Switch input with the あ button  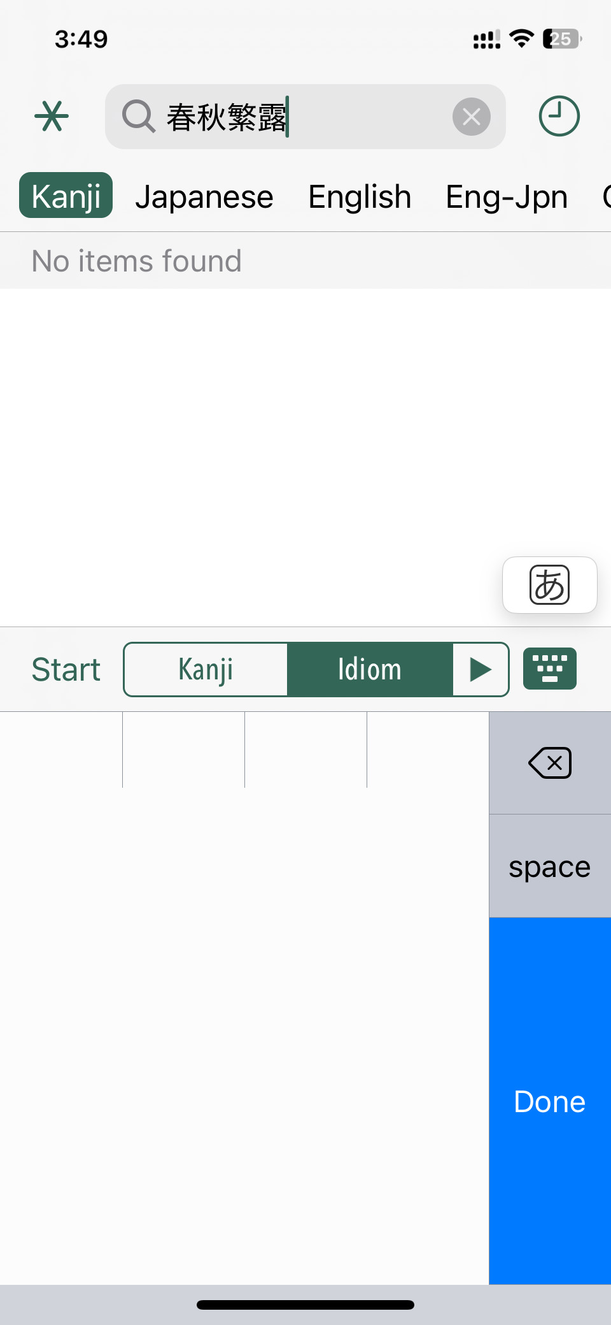pos(550,585)
